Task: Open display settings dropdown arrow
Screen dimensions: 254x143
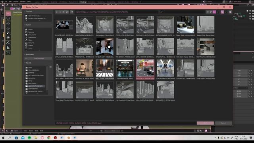Action: tap(218, 12)
